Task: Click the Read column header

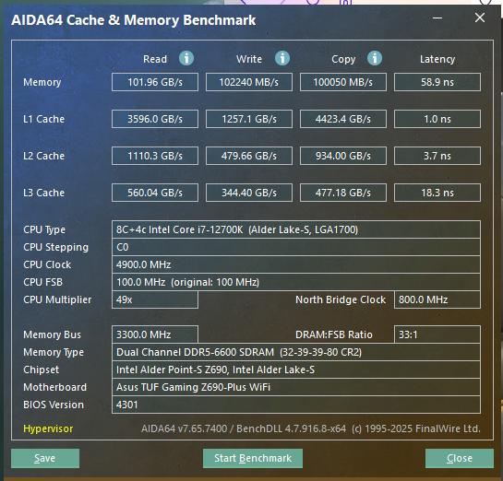Action: coord(155,59)
